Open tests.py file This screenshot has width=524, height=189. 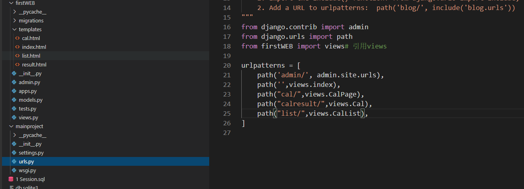[28, 109]
